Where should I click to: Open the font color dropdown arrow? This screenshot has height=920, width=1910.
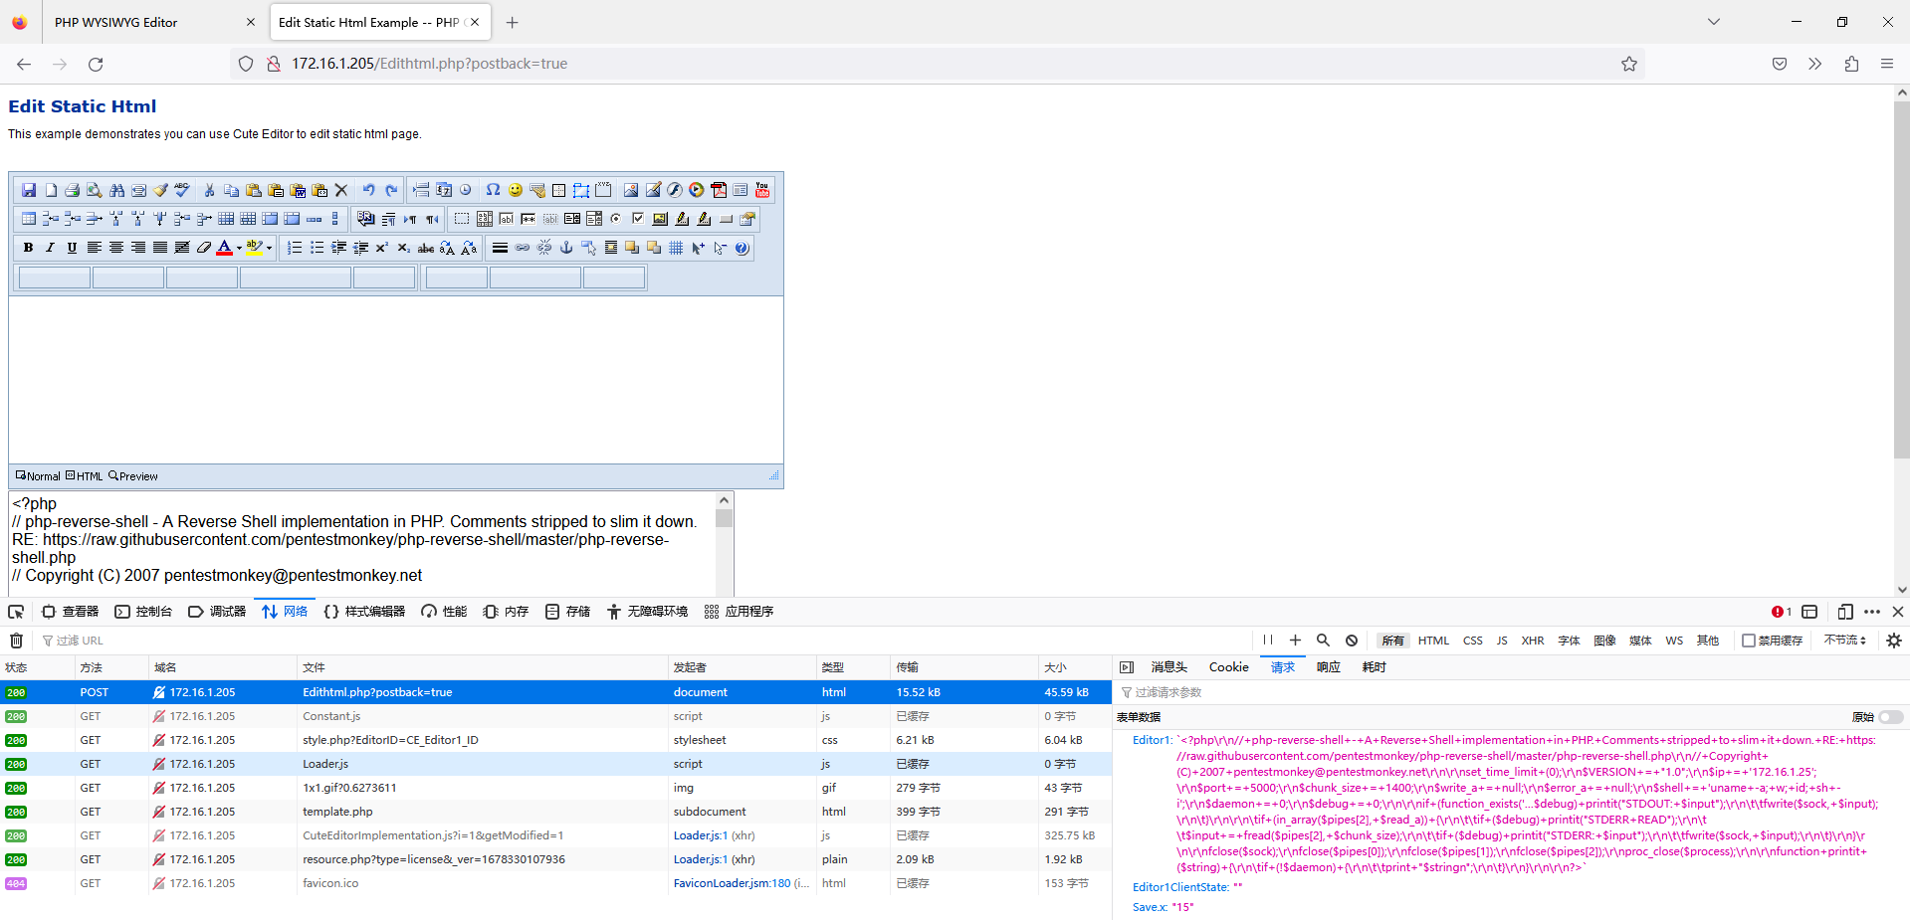pyautogui.click(x=239, y=248)
